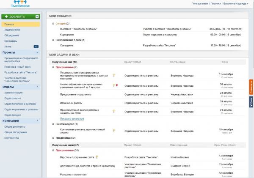
Task: Open Отдел маркетинга и рекламы in sidebar
Action: pyautogui.click(x=21, y=110)
